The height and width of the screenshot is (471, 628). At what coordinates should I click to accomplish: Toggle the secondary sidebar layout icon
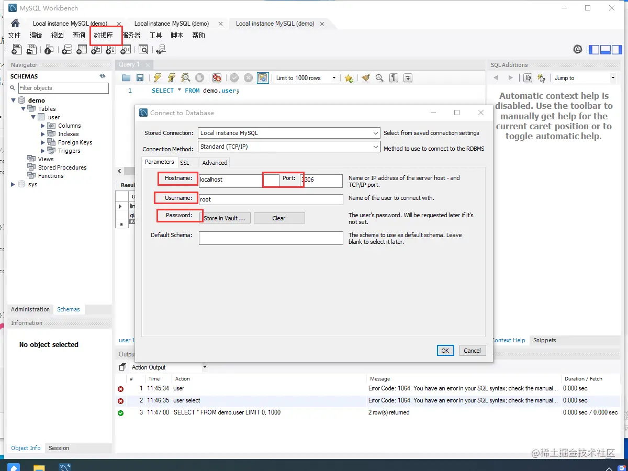tap(617, 50)
